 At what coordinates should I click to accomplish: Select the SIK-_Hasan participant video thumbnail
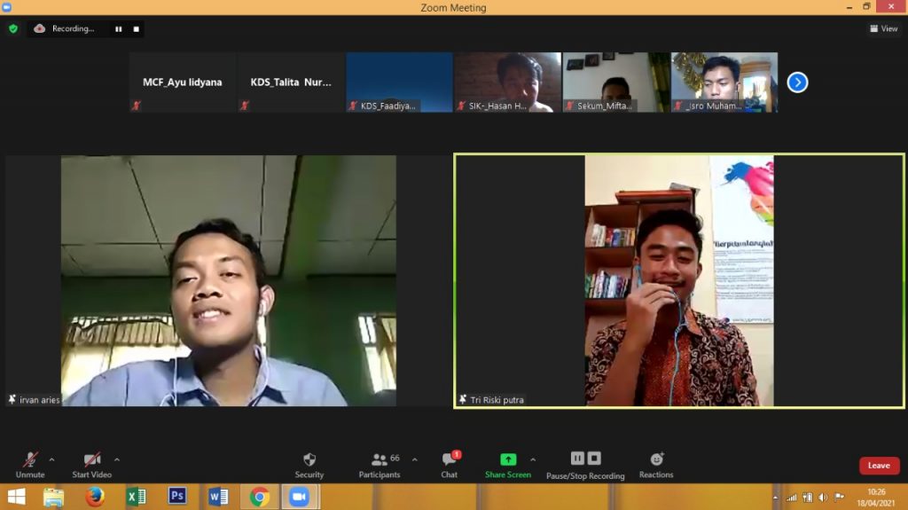[507, 82]
